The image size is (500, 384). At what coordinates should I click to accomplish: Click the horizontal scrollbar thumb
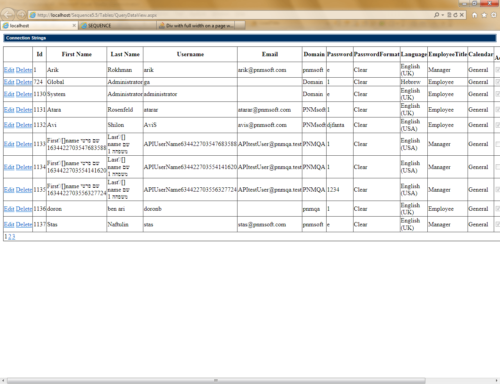(216, 380)
